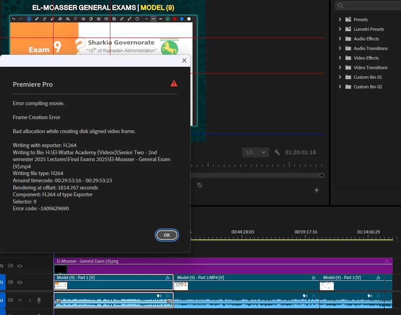Expand the Audio Transitions bin
Screen dimensions: 401x315
click(340, 48)
